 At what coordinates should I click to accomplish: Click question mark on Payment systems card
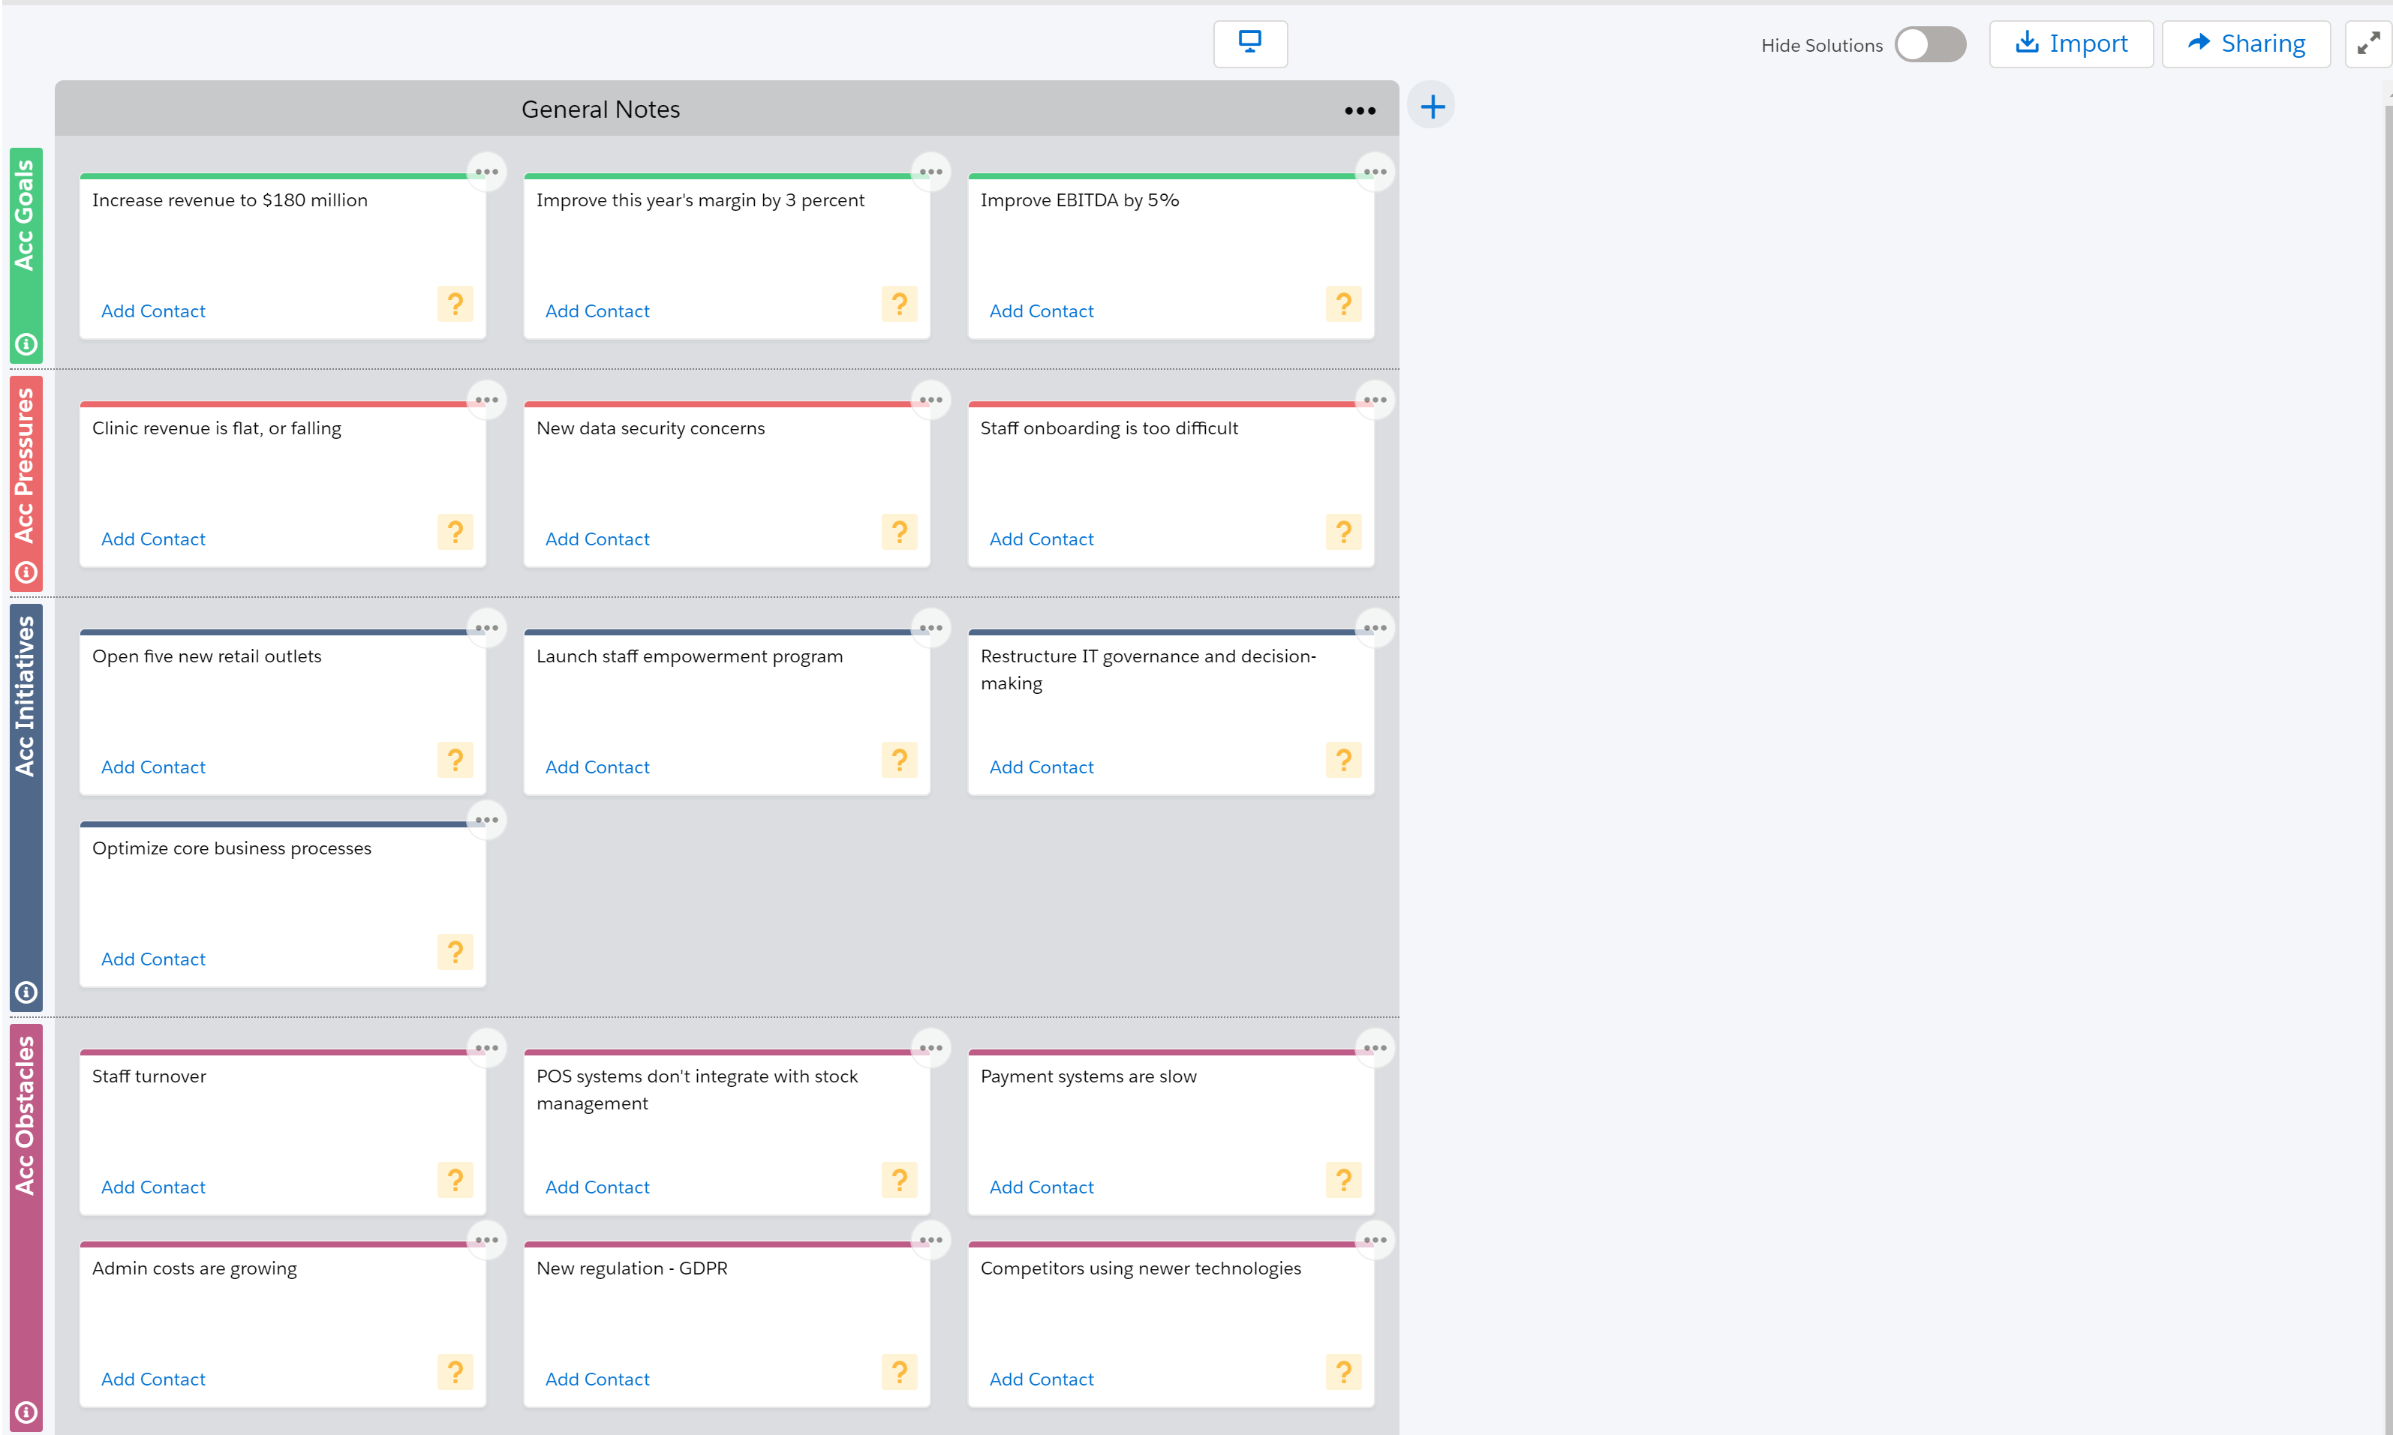tap(1343, 1181)
